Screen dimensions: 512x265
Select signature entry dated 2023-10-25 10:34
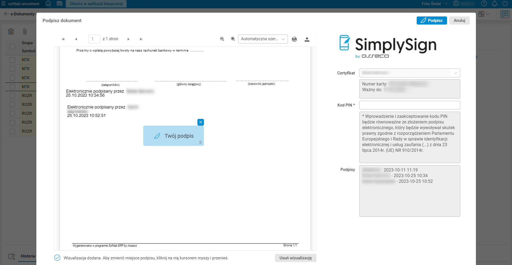[395, 175]
